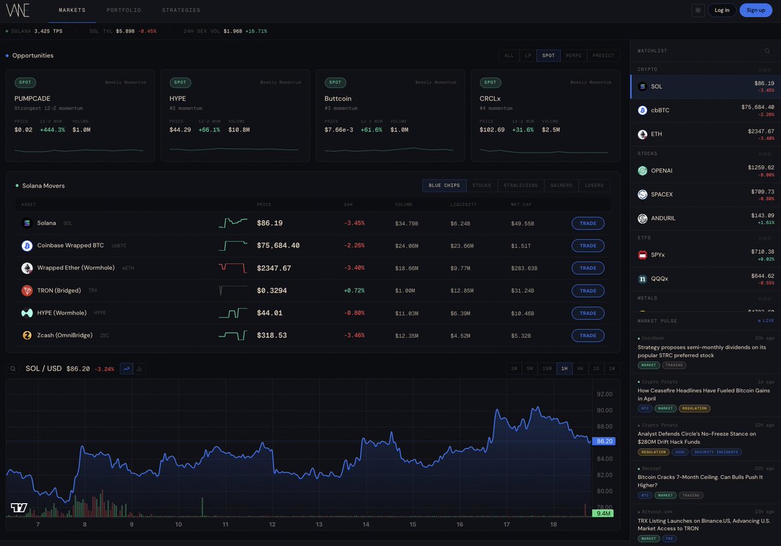Select the PERPS opportunities filter
This screenshot has width=781, height=546.
(573, 55)
